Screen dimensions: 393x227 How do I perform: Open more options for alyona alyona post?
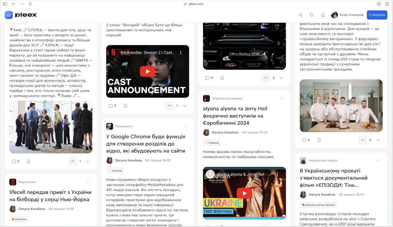pyautogui.click(x=281, y=98)
